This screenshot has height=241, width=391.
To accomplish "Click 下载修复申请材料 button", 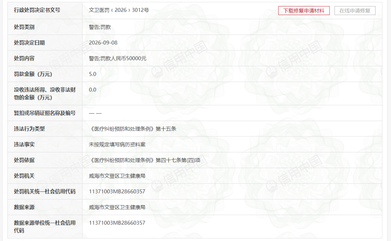I will point(304,11).
